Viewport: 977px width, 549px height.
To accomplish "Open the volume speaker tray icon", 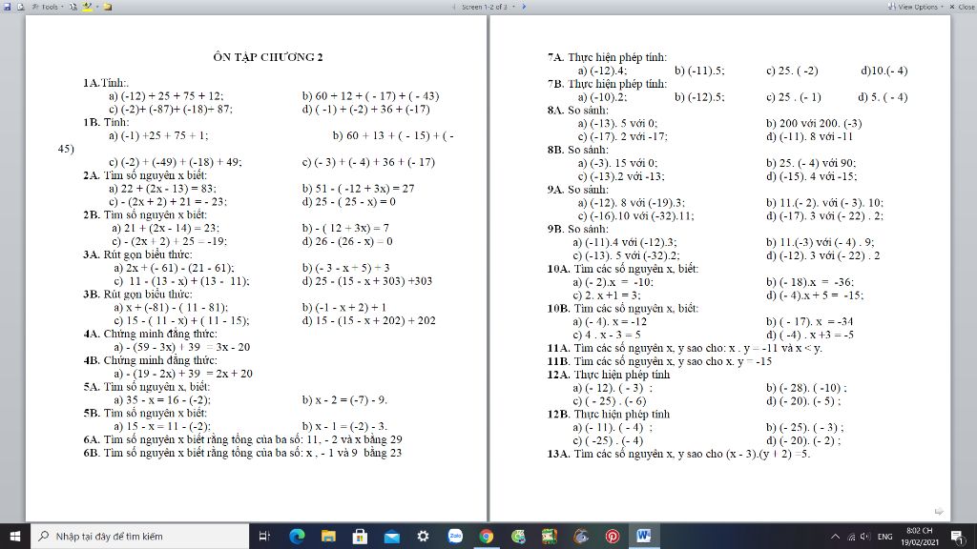I will [x=864, y=537].
